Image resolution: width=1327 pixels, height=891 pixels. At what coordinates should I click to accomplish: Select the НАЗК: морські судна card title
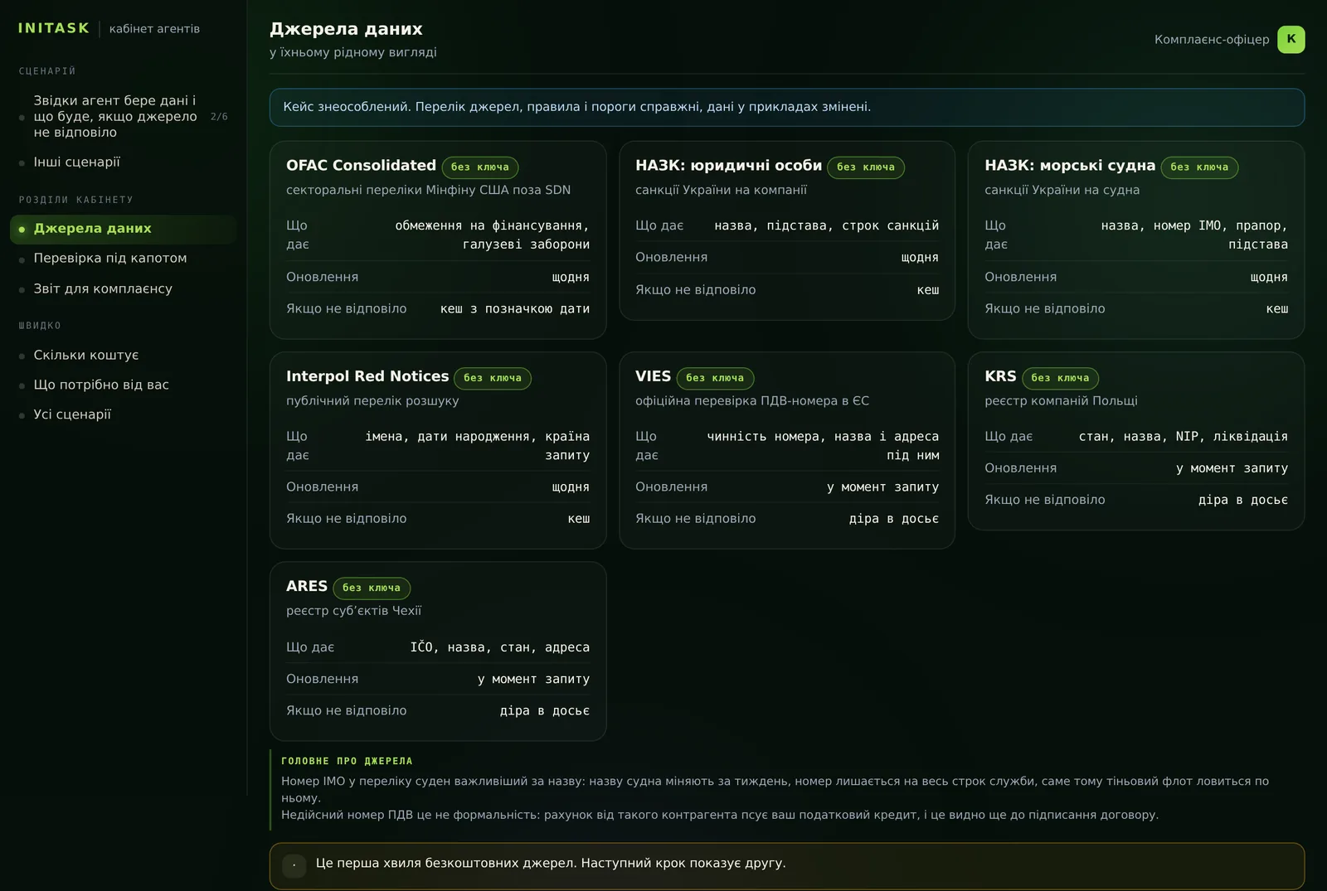1070,166
